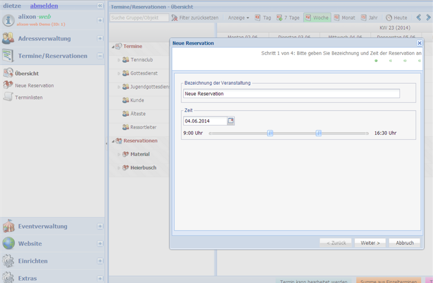Click the Heierbusch reservation icon

point(126,167)
